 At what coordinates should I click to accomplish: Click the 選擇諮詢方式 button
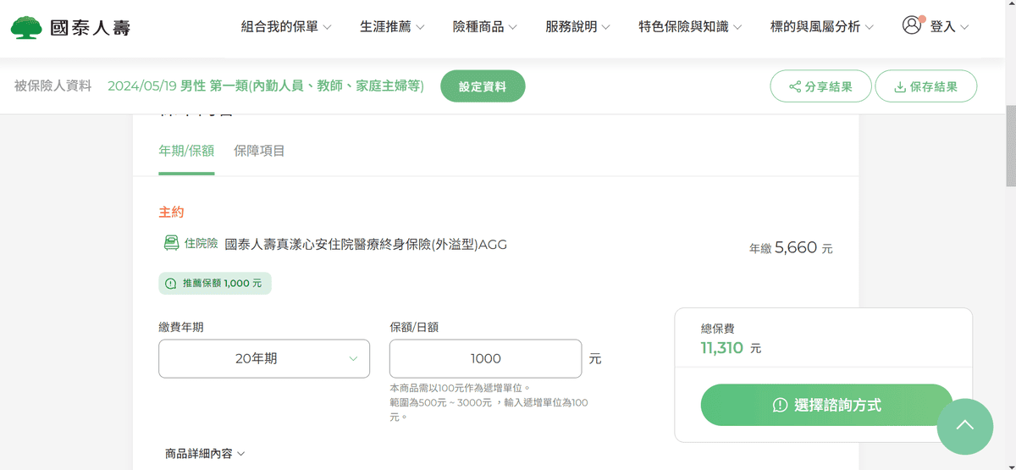point(826,405)
